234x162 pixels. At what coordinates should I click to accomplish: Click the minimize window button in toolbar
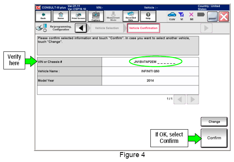pyautogui.click(x=212, y=16)
